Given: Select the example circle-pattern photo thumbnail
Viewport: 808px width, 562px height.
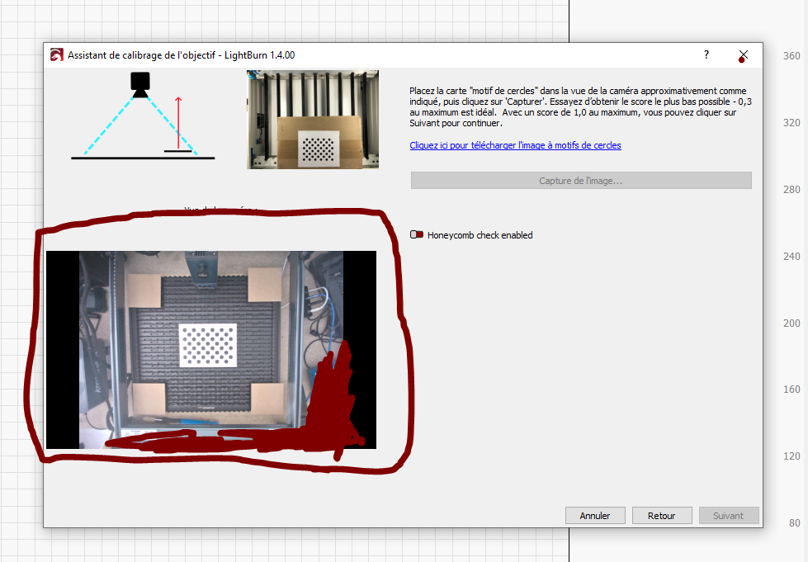Looking at the screenshot, I should (x=312, y=119).
